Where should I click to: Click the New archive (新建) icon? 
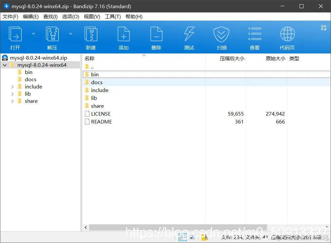91,34
